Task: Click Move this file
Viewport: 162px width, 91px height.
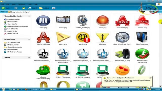Action: point(12,22)
